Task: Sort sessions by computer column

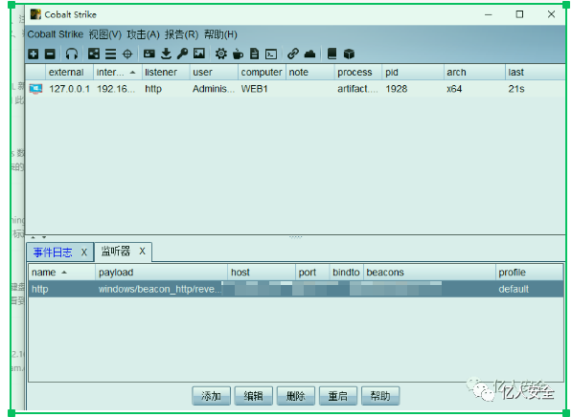Action: 262,72
